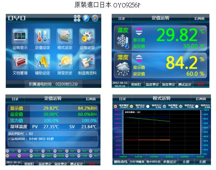Click 删除曲线 button below the chart
This screenshot has width=216, height=170.
(121, 162)
